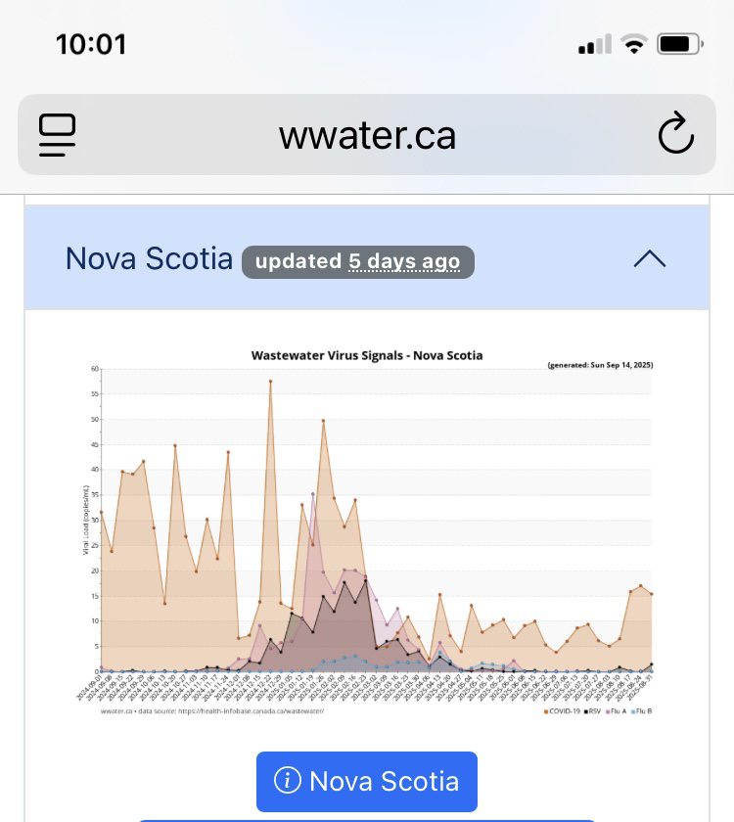Tap the Nova Scotia section heading
Screen dimensions: 734x822
[x=149, y=259]
